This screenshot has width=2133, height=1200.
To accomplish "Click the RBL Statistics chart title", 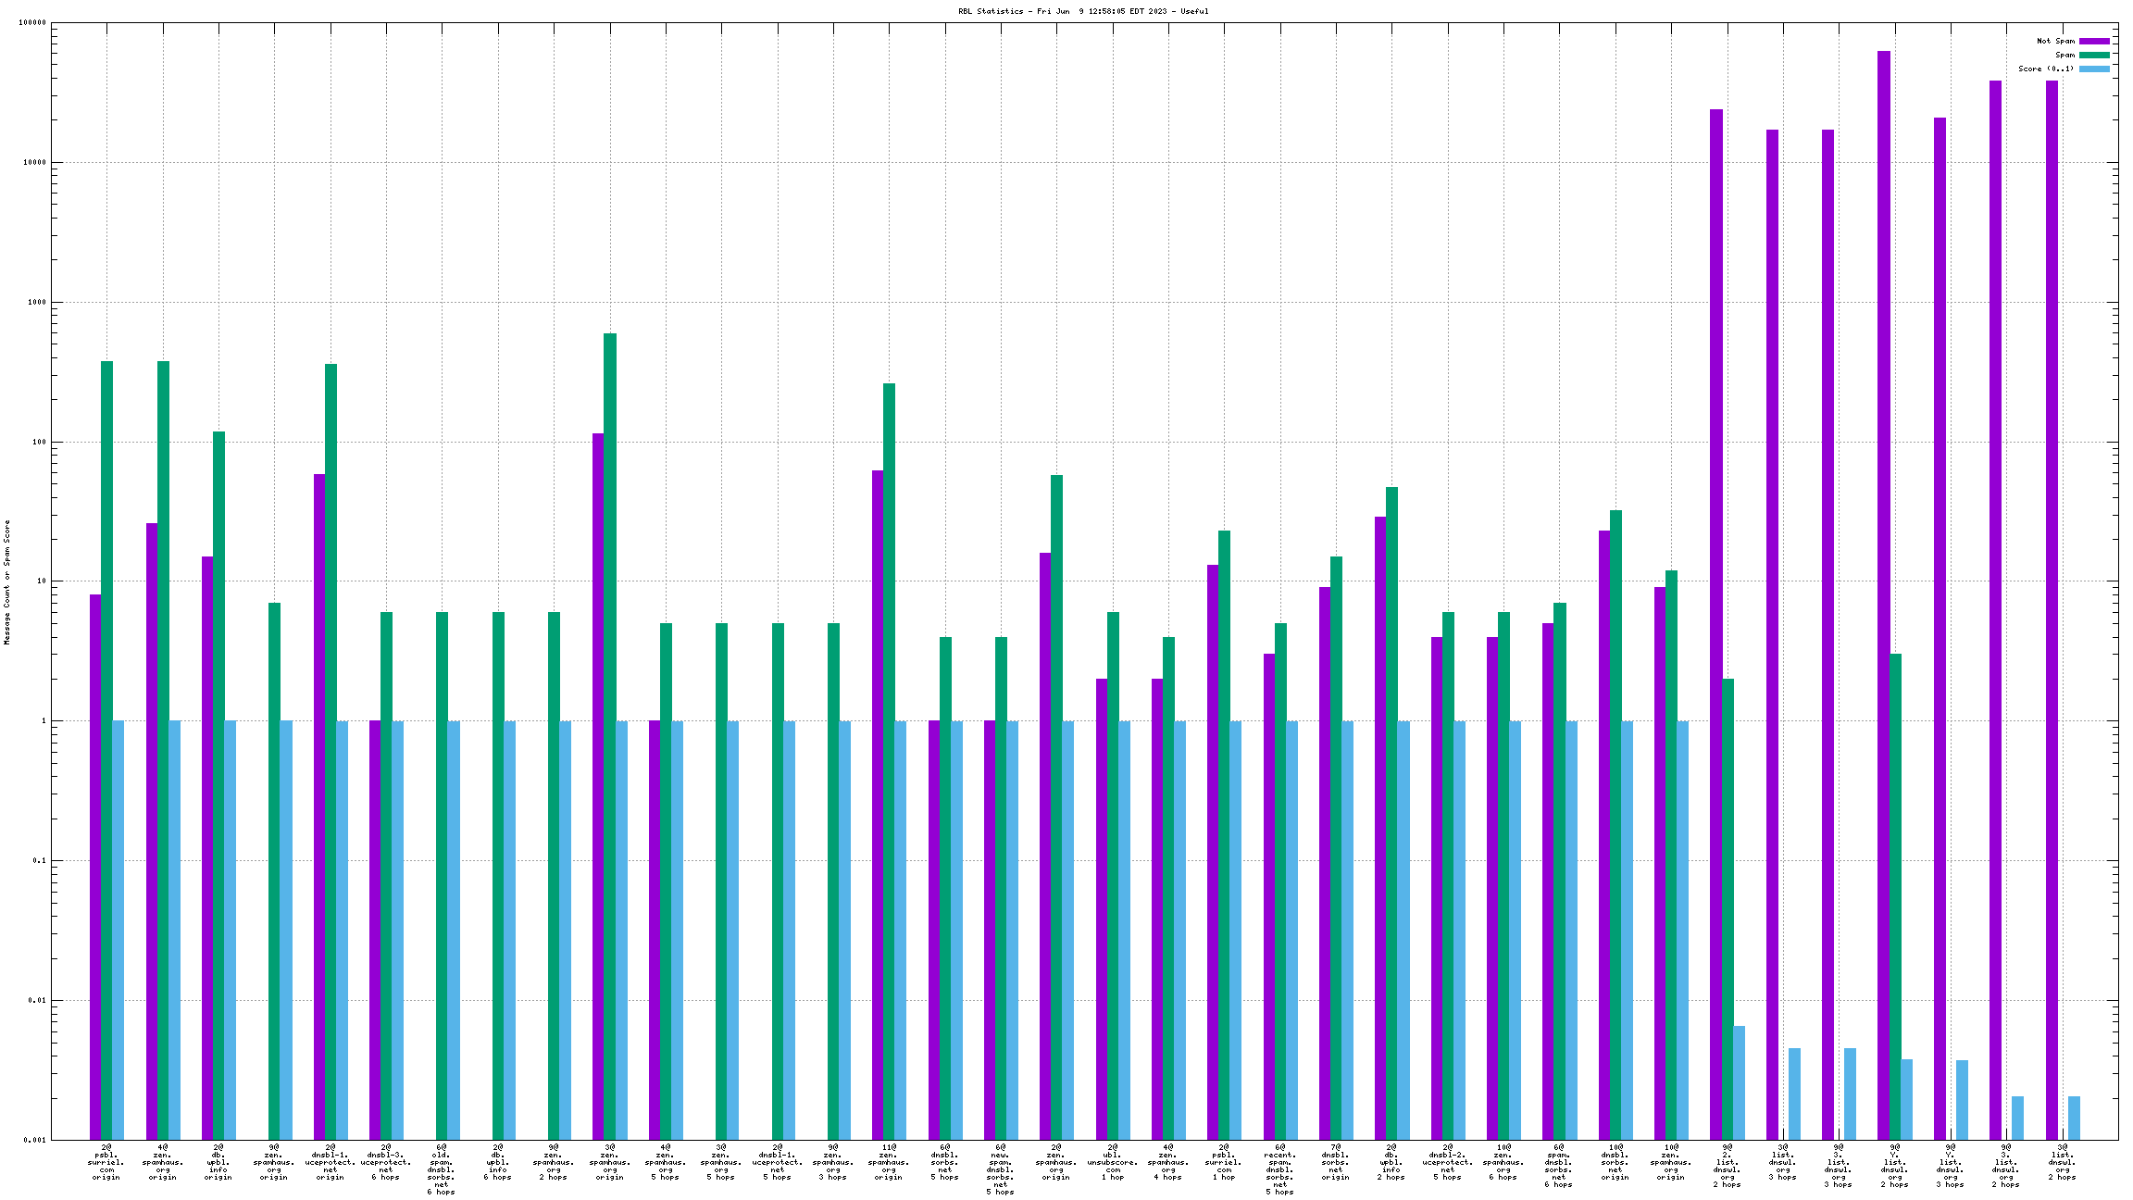I will click(x=1082, y=11).
